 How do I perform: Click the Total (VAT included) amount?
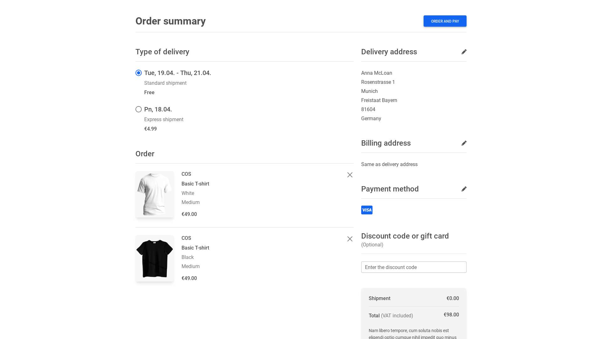coord(451,315)
